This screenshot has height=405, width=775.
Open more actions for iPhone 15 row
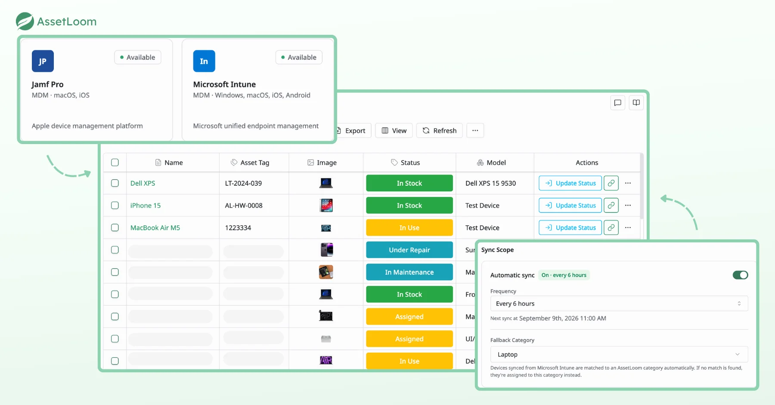(628, 206)
